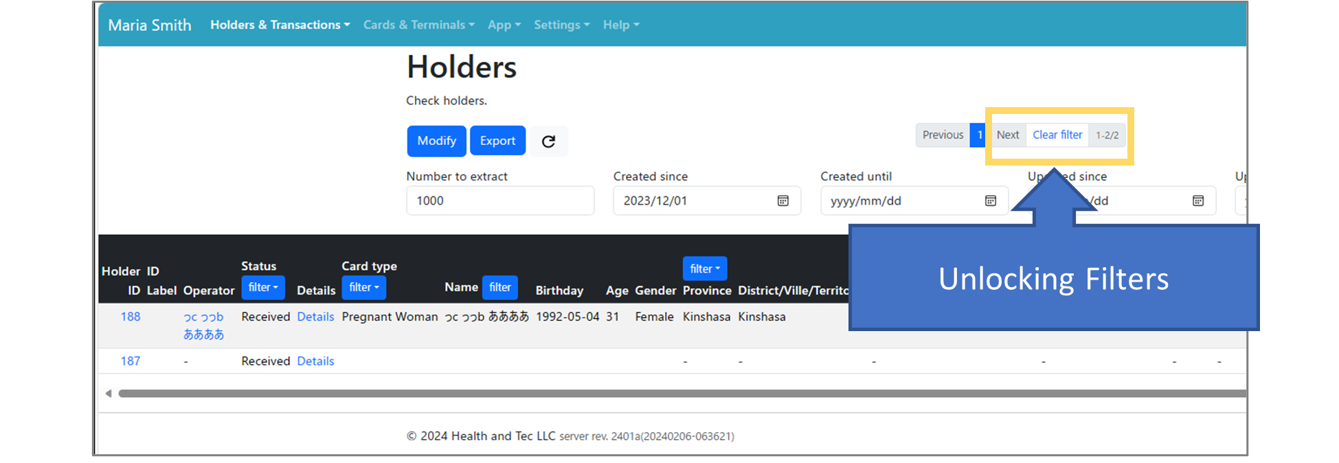Click Clear filter in pagination
This screenshot has height=463, width=1339.
click(x=1057, y=135)
